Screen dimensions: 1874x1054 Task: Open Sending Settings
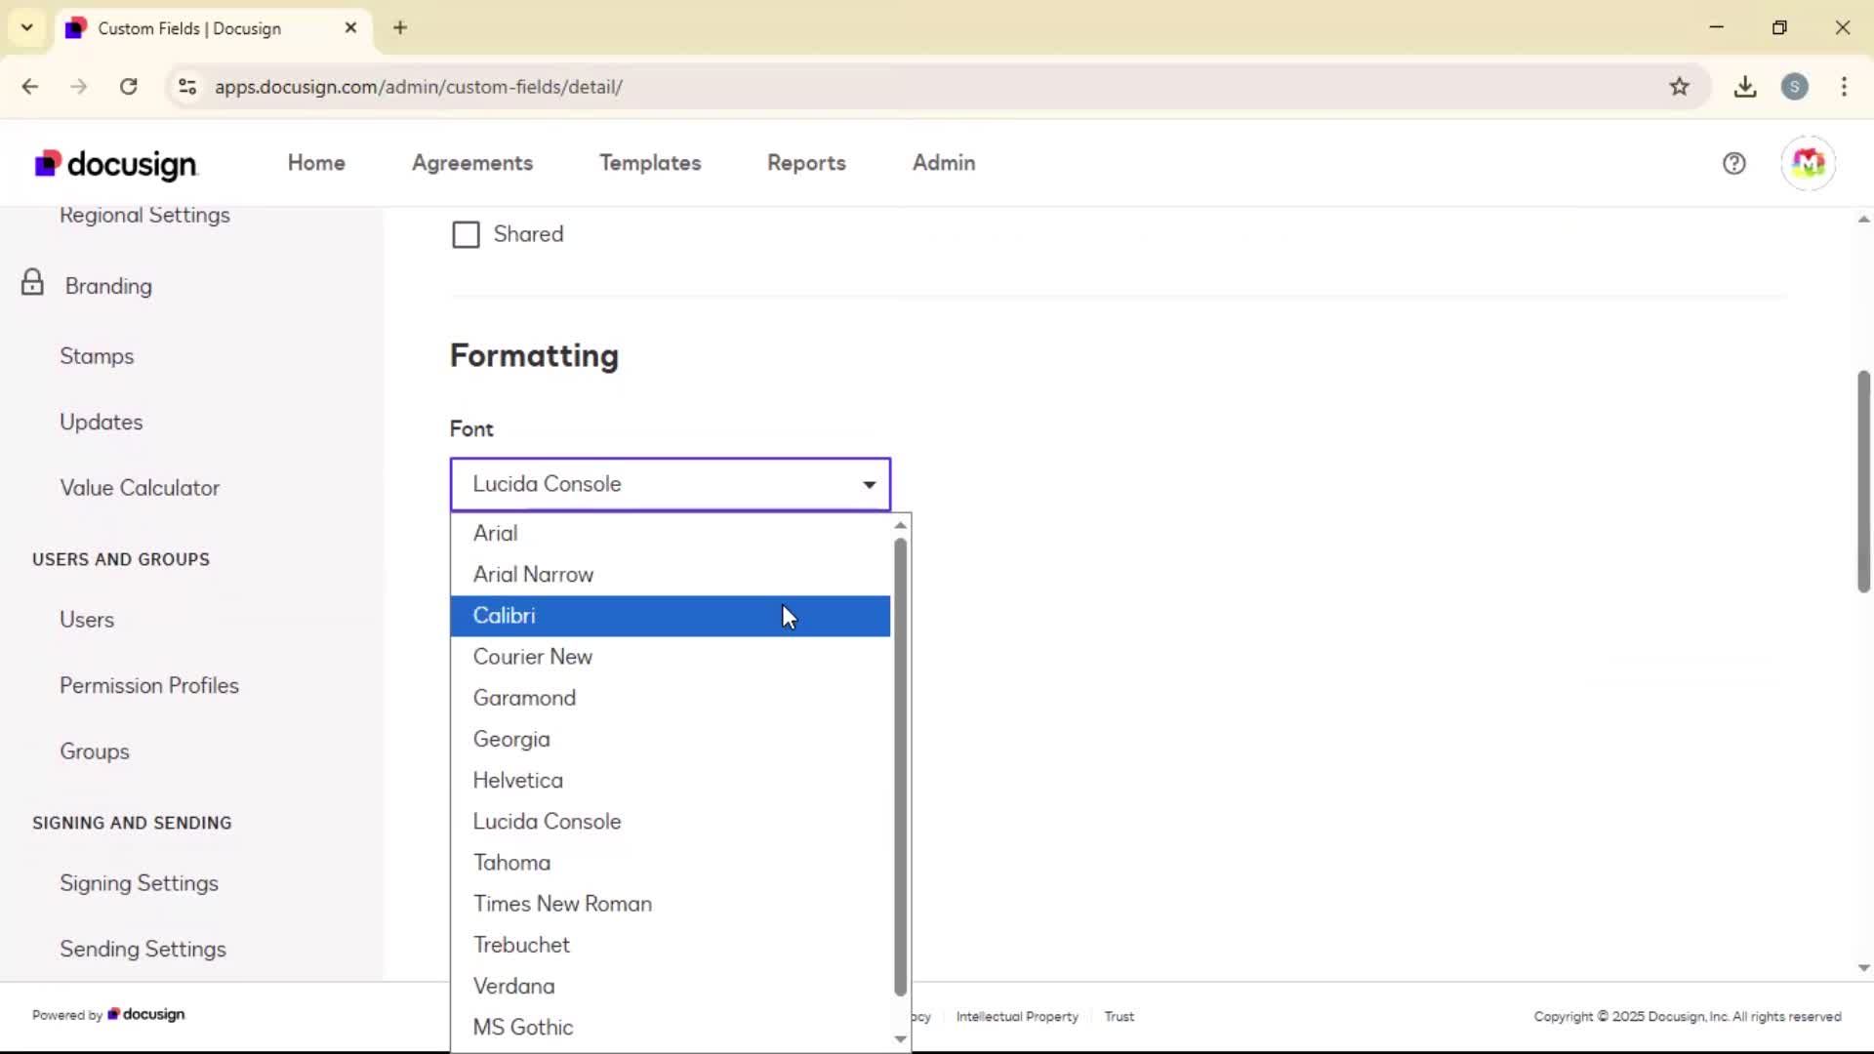point(143,949)
